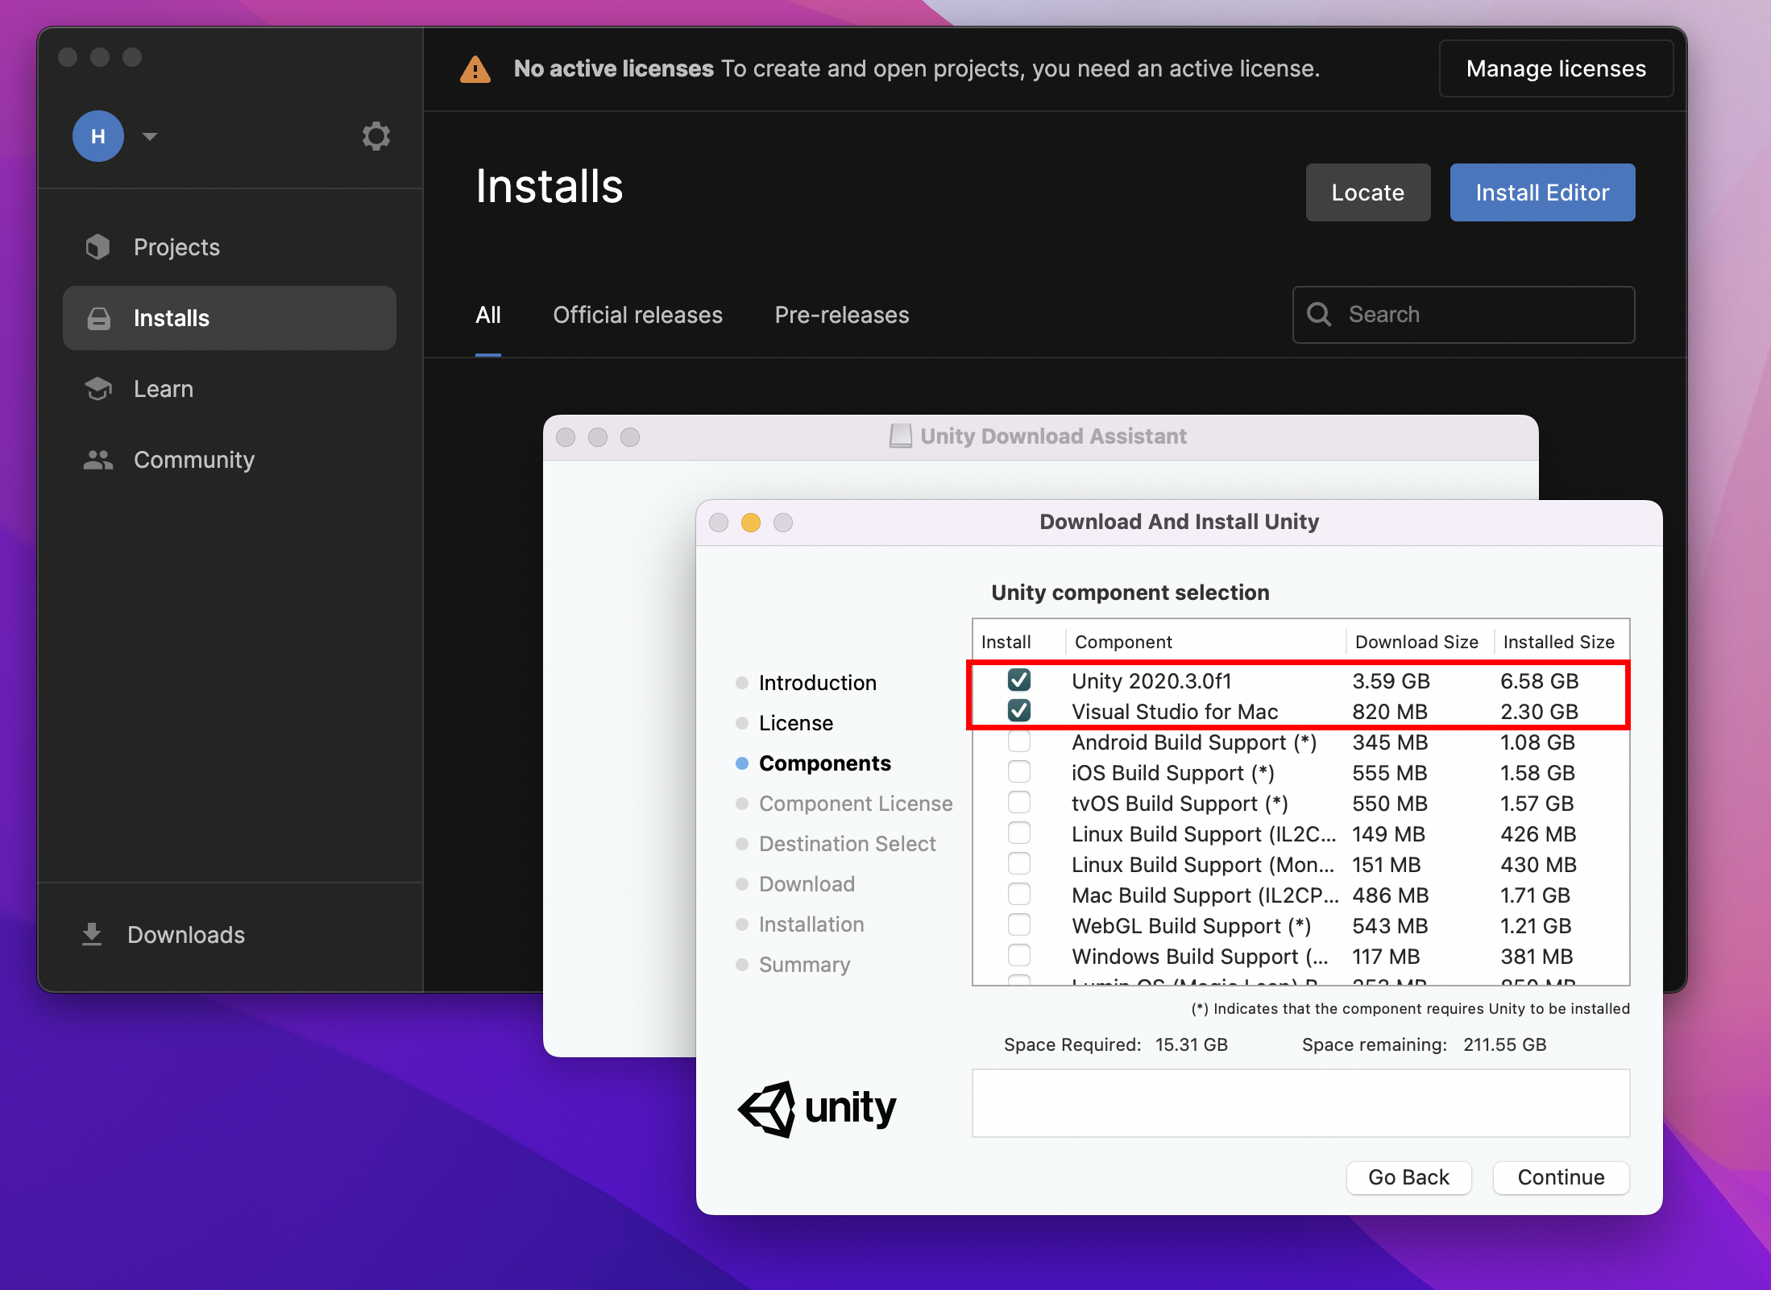Open Downloads via the download arrow icon
This screenshot has height=1290, width=1771.
click(x=92, y=934)
